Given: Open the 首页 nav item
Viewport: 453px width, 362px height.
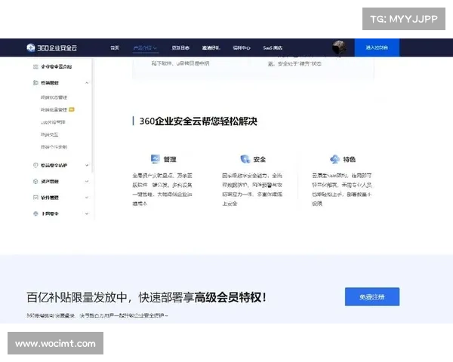Looking at the screenshot, I should coord(115,48).
